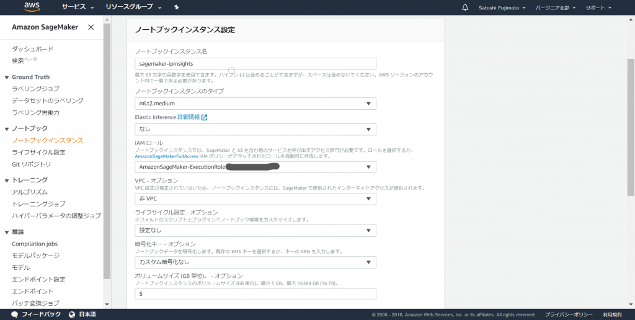The height and width of the screenshot is (320, 635).
Task: Click the globe icon for 日本語
Action: [x=72, y=314]
